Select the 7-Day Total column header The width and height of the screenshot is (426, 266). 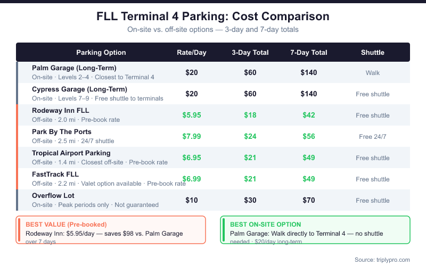(309, 53)
